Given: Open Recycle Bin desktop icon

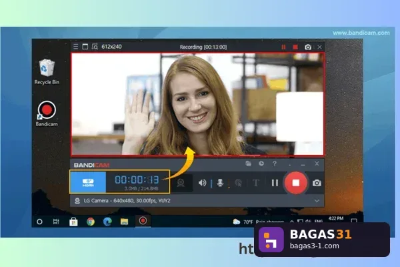Looking at the screenshot, I should 47,72.
